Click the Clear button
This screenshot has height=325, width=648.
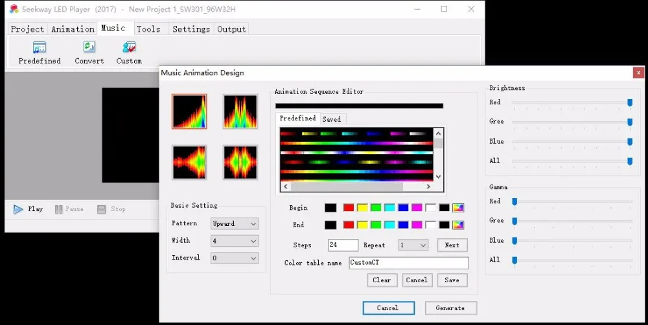(382, 280)
